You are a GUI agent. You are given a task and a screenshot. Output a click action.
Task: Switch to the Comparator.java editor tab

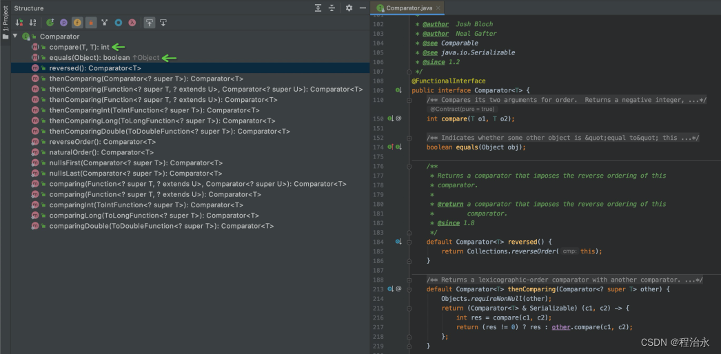pos(408,8)
